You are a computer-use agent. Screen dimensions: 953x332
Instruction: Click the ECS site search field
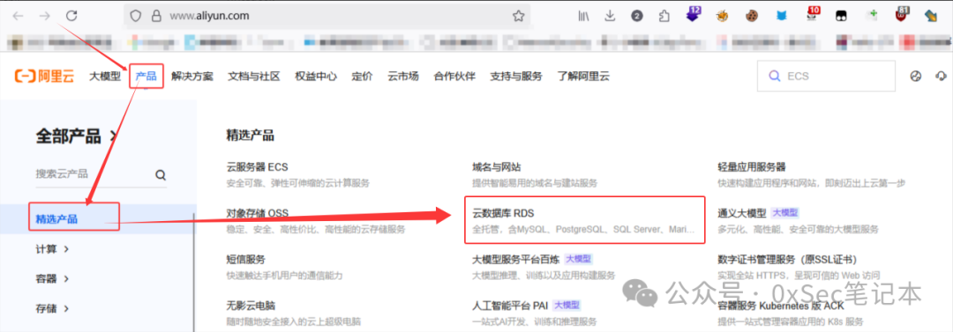pos(826,77)
